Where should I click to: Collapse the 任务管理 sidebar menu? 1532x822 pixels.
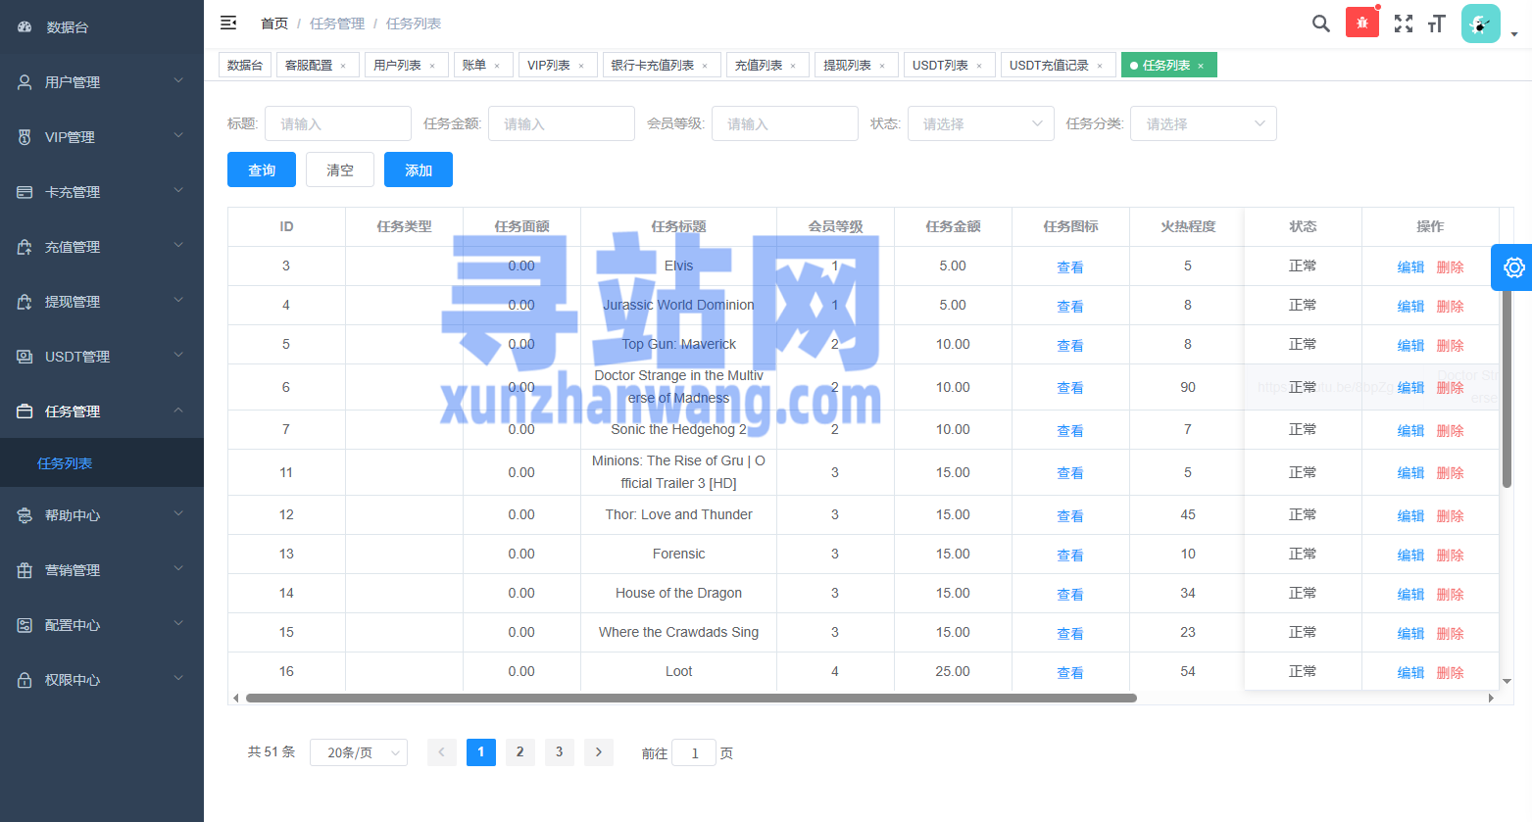tap(102, 411)
